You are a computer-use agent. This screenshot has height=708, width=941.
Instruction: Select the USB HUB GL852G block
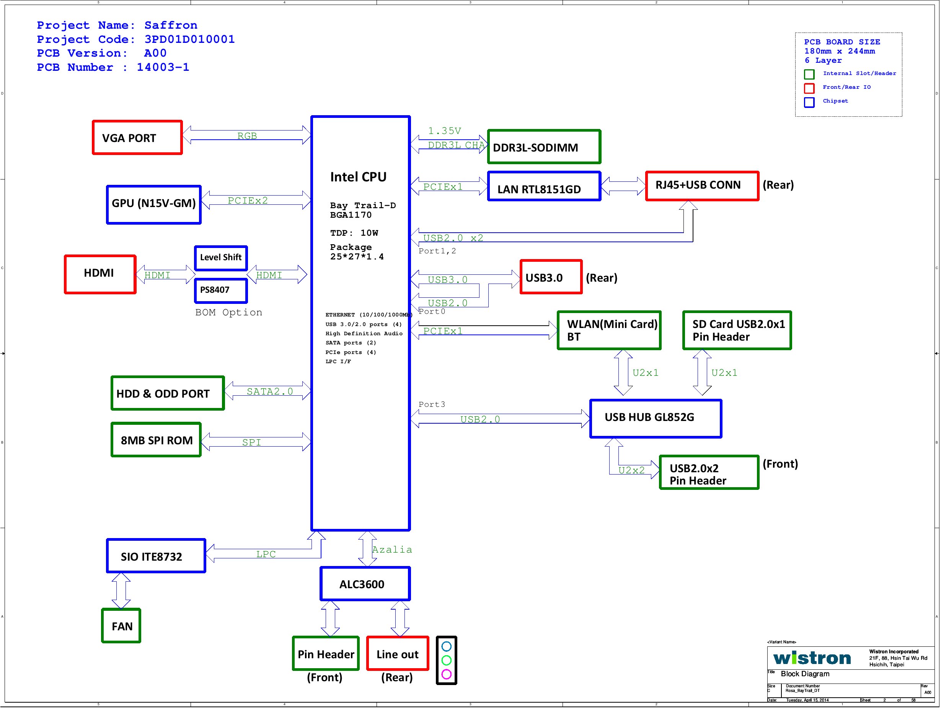pyautogui.click(x=656, y=419)
